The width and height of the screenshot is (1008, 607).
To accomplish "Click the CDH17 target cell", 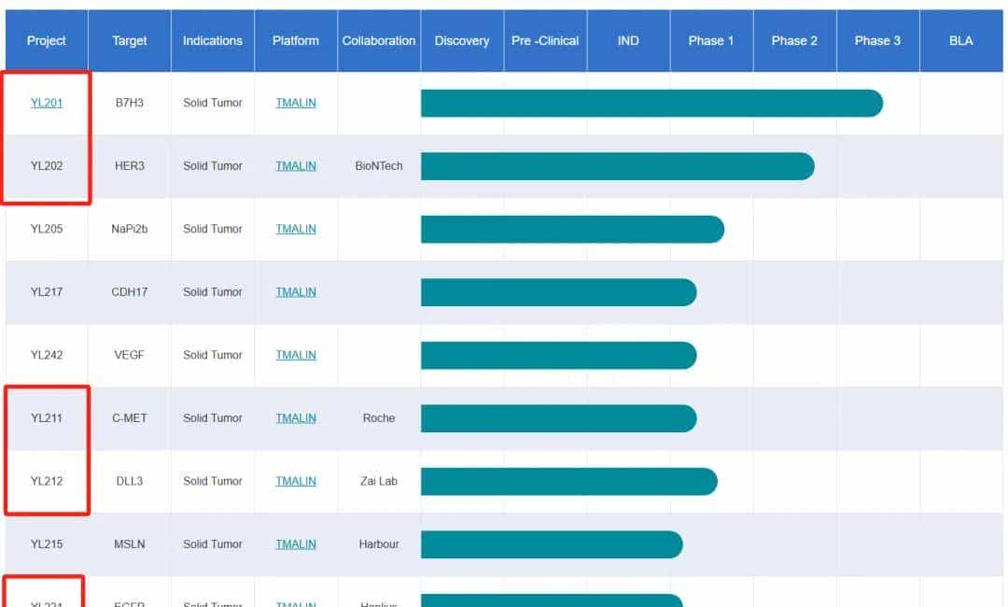I will (x=129, y=292).
